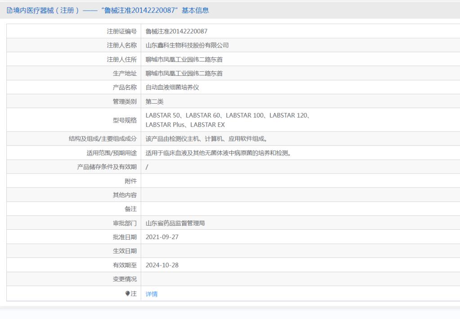Click the 有效期至 label
The height and width of the screenshot is (319, 460).
tap(125, 265)
